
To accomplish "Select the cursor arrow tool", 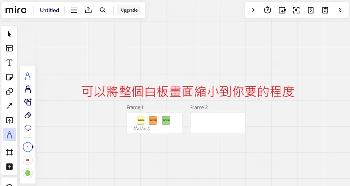I will point(9,34).
